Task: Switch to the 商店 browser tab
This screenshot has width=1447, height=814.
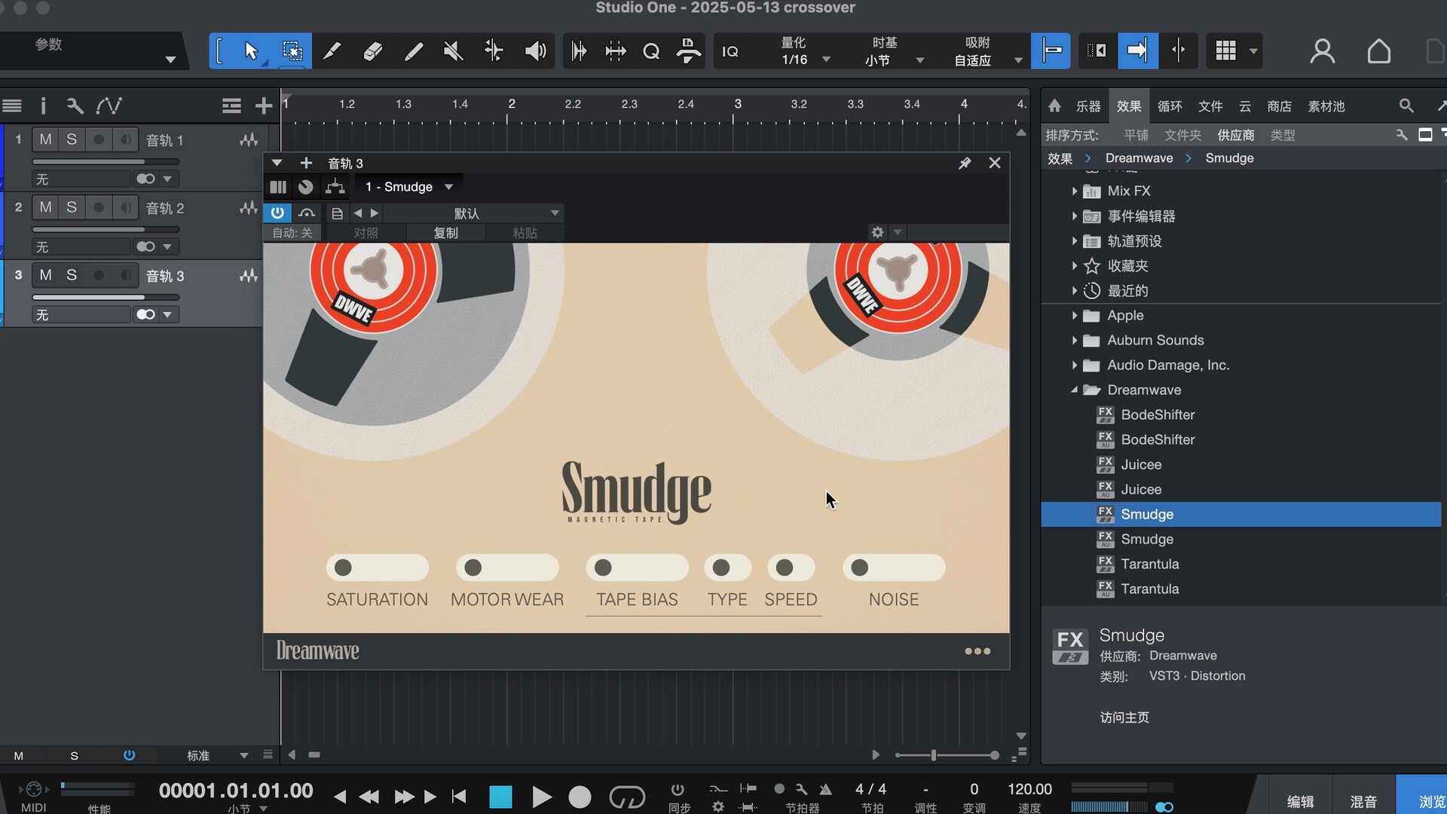Action: pos(1279,106)
